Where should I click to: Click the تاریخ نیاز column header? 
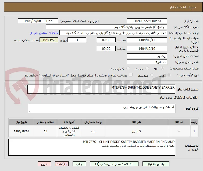(x=21, y=122)
